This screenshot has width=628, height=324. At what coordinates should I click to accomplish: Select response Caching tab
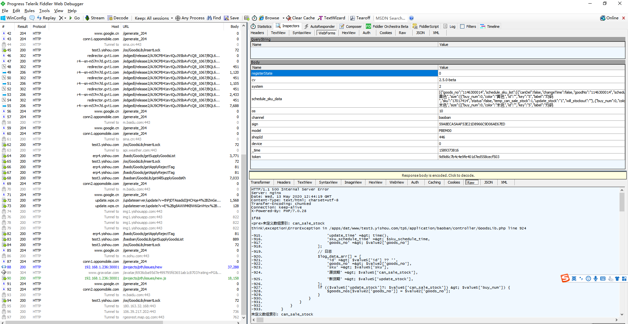434,182
